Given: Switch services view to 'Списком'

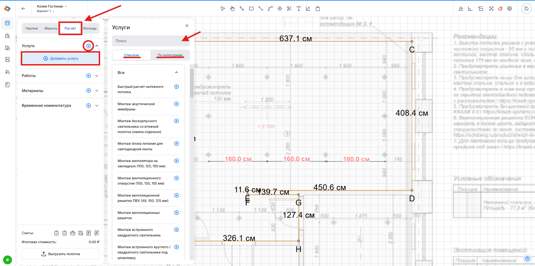Looking at the screenshot, I should click(x=131, y=55).
